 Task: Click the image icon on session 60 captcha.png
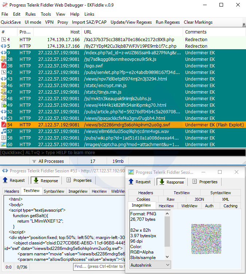pos(4,145)
